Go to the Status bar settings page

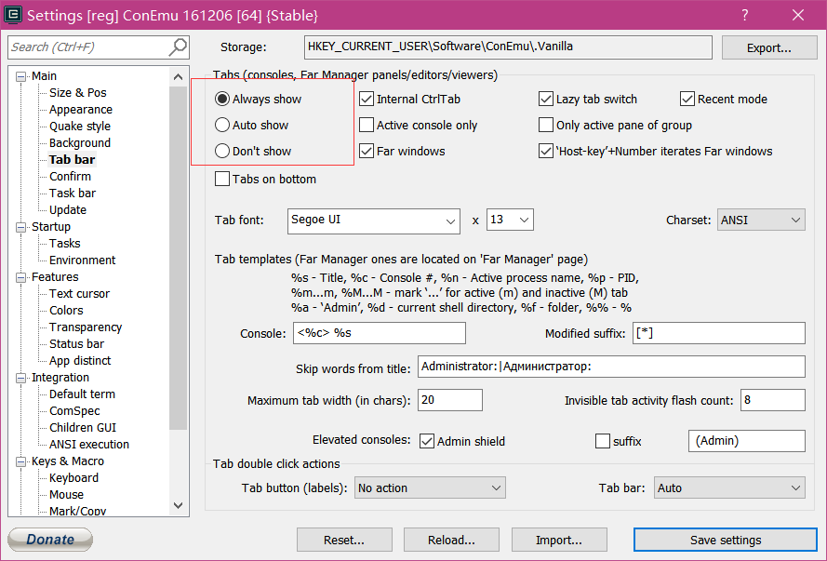(x=76, y=343)
